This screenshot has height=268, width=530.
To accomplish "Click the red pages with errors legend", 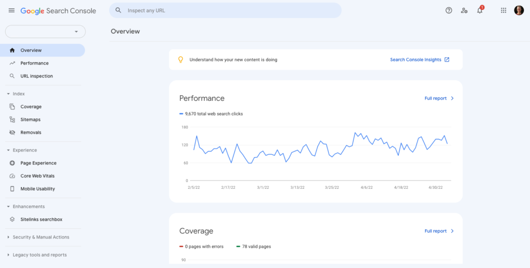I will pyautogui.click(x=201, y=247).
